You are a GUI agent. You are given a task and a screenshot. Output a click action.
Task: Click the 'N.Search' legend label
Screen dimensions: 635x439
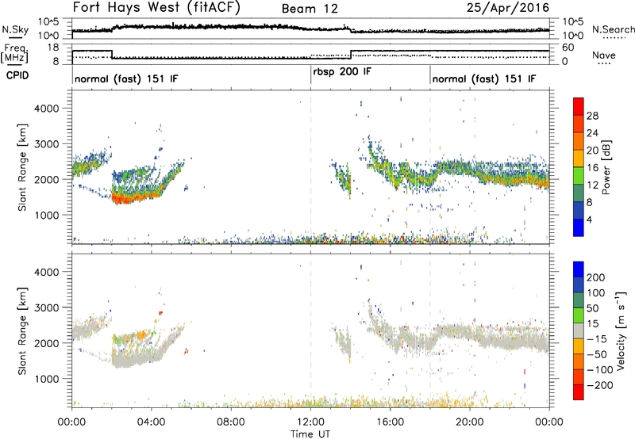pyautogui.click(x=613, y=29)
